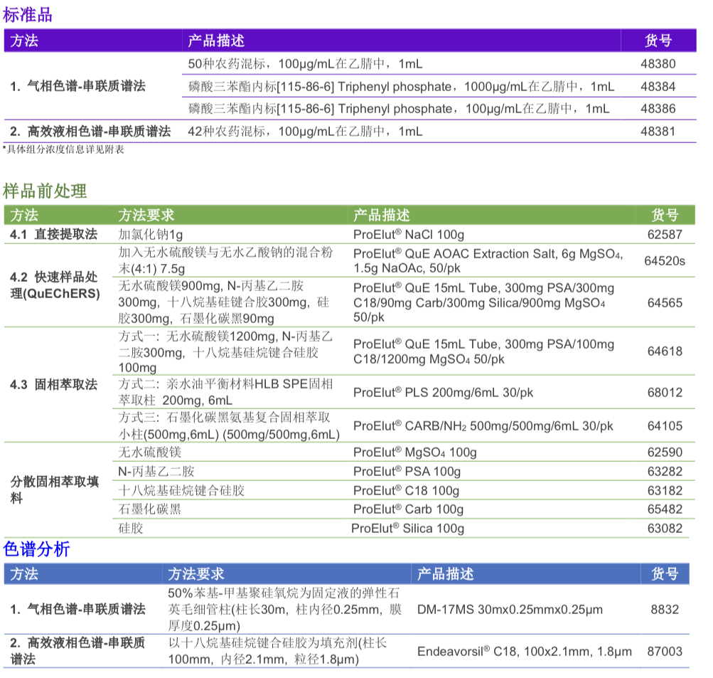Click '货号' header in blue table
The width and height of the screenshot is (713, 678).
coord(665,574)
